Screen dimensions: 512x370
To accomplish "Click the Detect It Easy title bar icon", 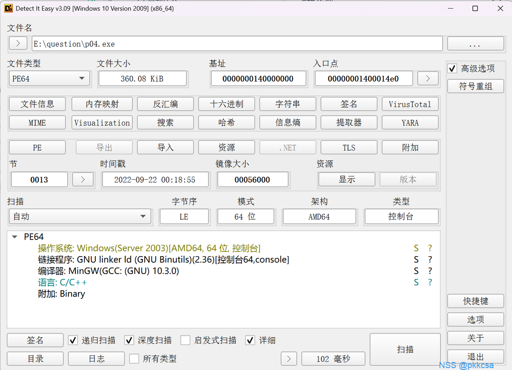I will 9,9.
